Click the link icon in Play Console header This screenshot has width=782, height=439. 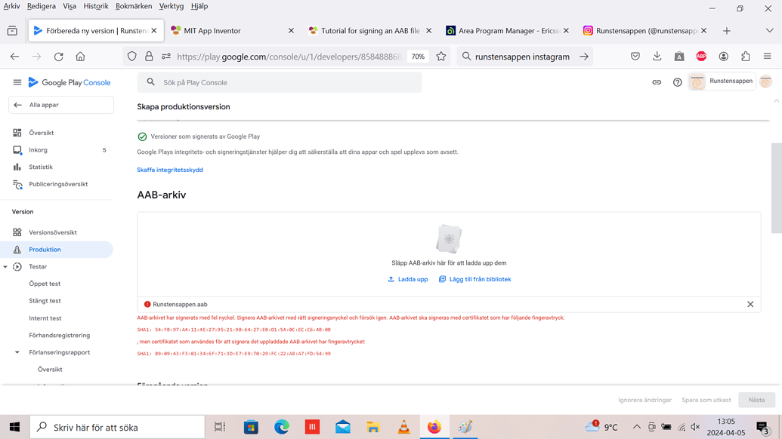click(x=655, y=81)
